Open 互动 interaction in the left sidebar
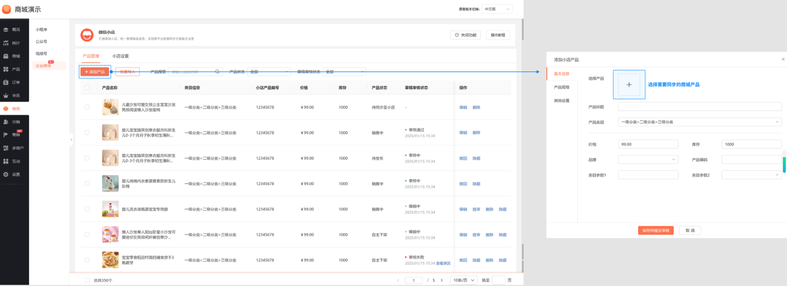Viewport: 787px width, 286px height. pos(12,161)
